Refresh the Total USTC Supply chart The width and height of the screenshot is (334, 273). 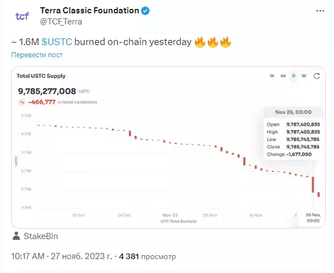tap(317, 76)
